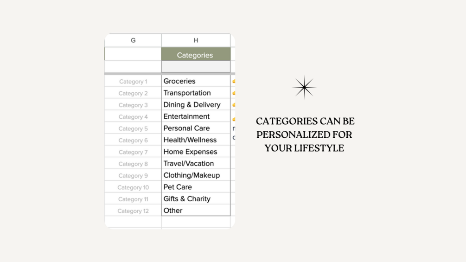
Task: Select the Clothing/Makeup cell
Action: click(x=195, y=175)
